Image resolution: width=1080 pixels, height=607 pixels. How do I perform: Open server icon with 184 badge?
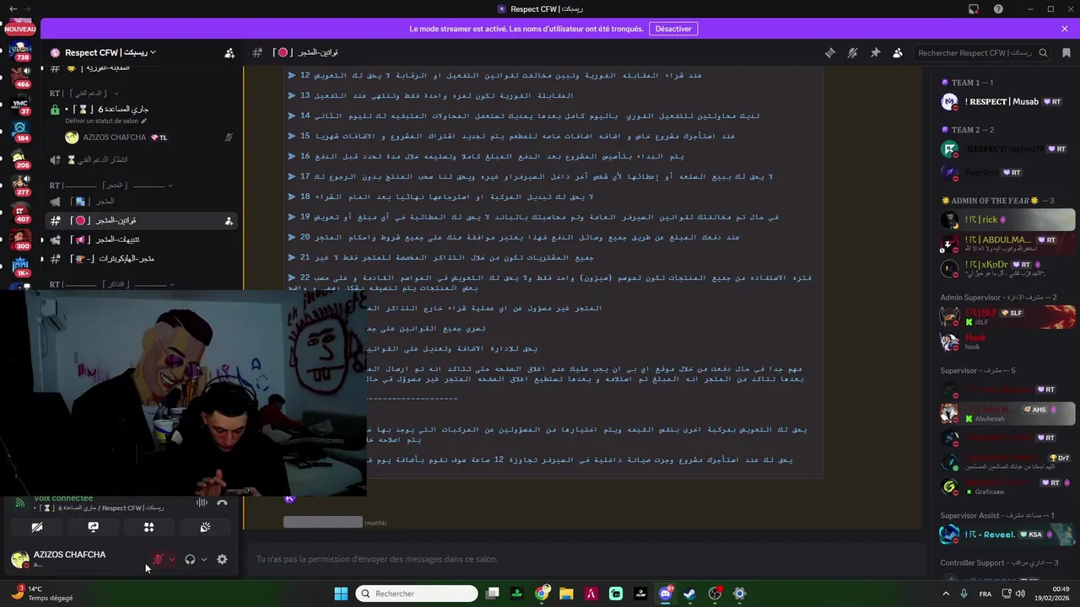coord(20,132)
